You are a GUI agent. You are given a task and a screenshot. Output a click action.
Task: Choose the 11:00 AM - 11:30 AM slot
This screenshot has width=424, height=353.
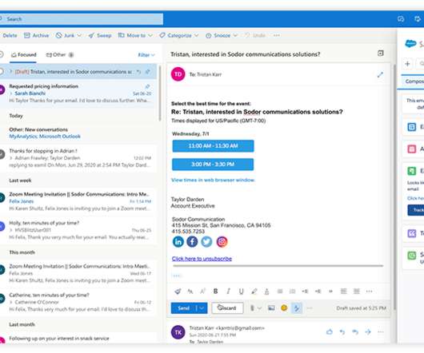pyautogui.click(x=213, y=146)
